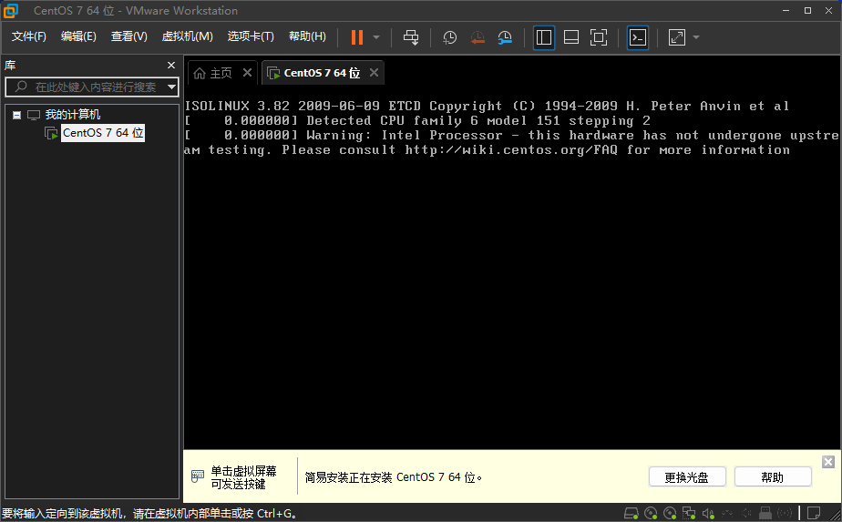Click the 库 panel title label
842x522 pixels.
point(10,66)
